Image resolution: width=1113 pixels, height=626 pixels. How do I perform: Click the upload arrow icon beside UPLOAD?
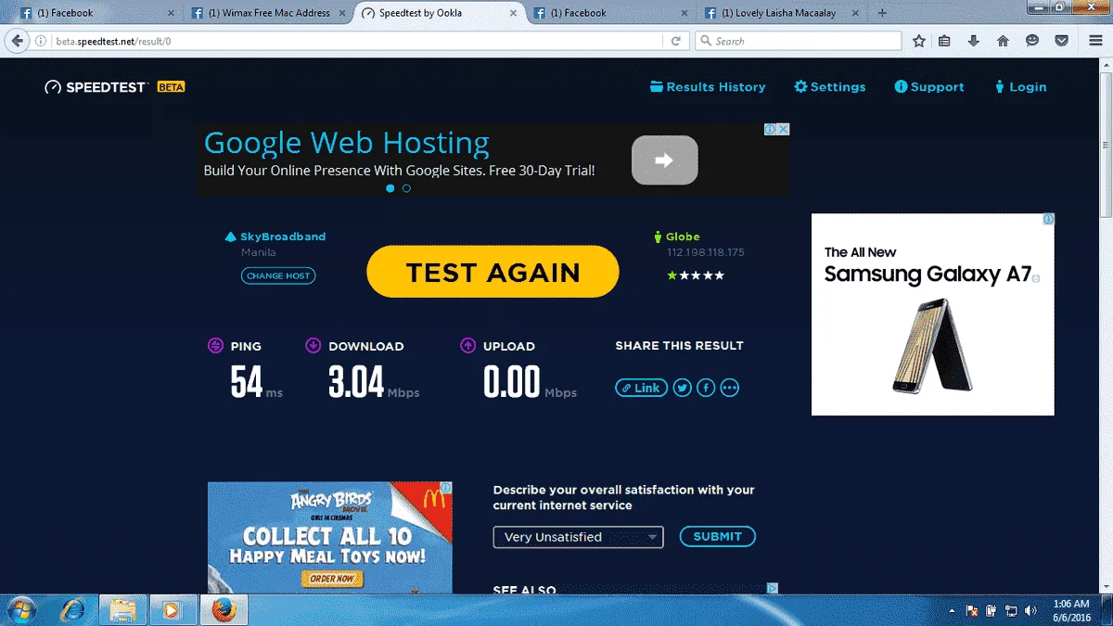click(x=468, y=346)
